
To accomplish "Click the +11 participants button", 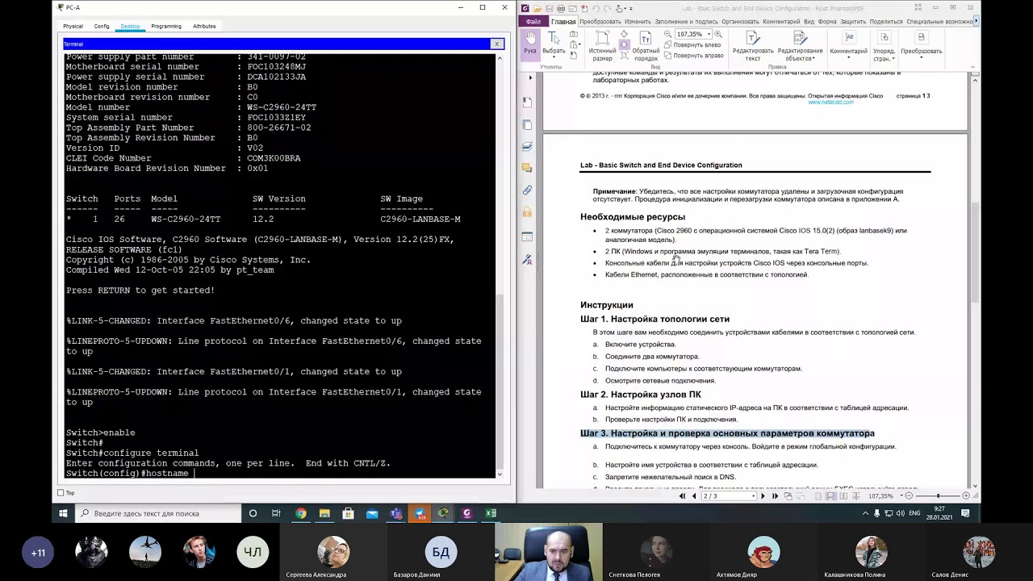I will 38,553.
